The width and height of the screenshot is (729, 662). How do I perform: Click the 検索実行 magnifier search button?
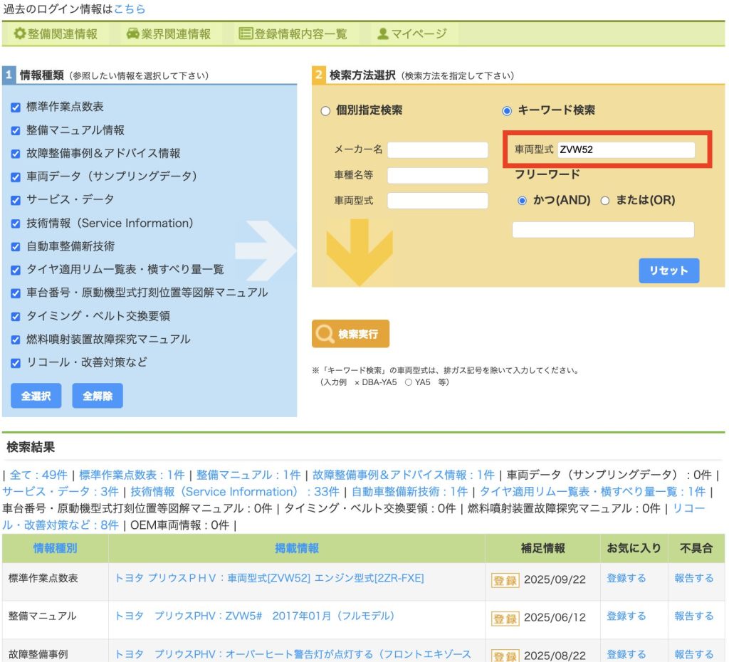[351, 334]
